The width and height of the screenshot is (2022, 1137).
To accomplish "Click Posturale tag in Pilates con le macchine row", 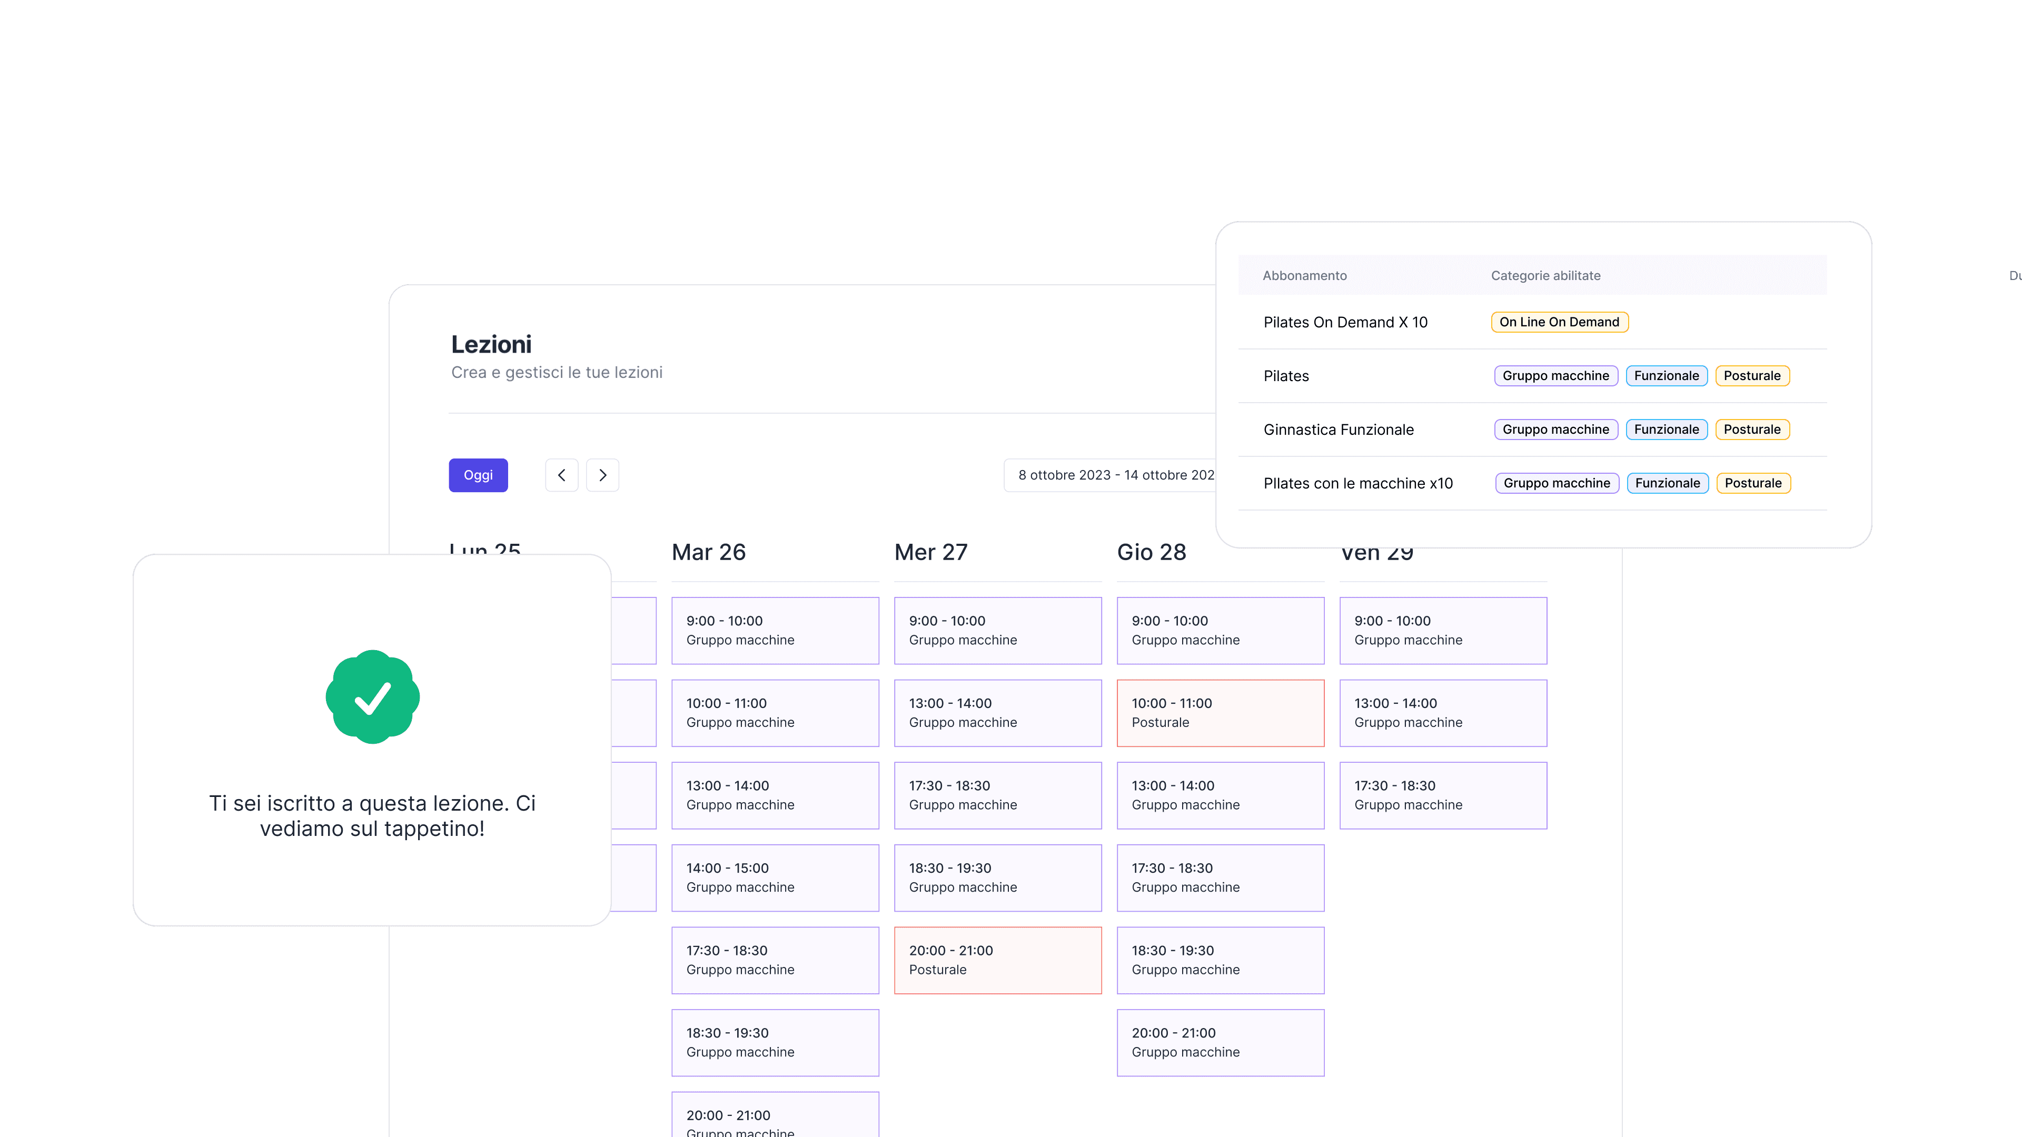I will pyautogui.click(x=1752, y=483).
